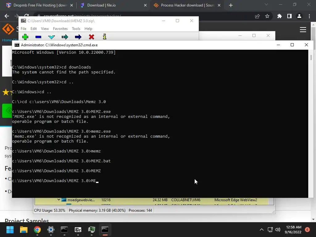This screenshot has width=316, height=237.
Task: Open first Command Prompt taskbar icon
Action: [64, 230]
